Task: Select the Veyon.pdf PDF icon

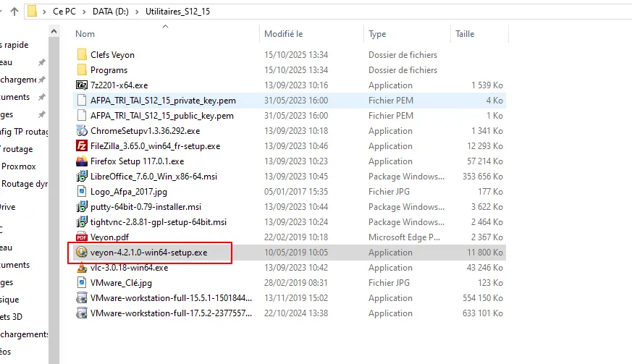Action: (82, 237)
